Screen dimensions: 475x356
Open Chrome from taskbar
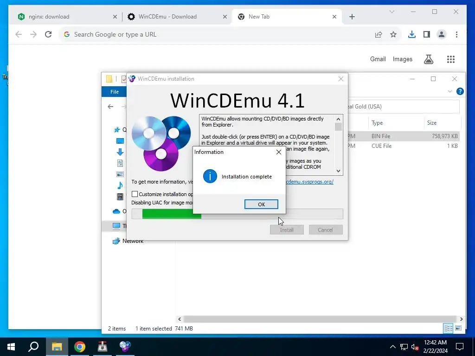click(79, 347)
